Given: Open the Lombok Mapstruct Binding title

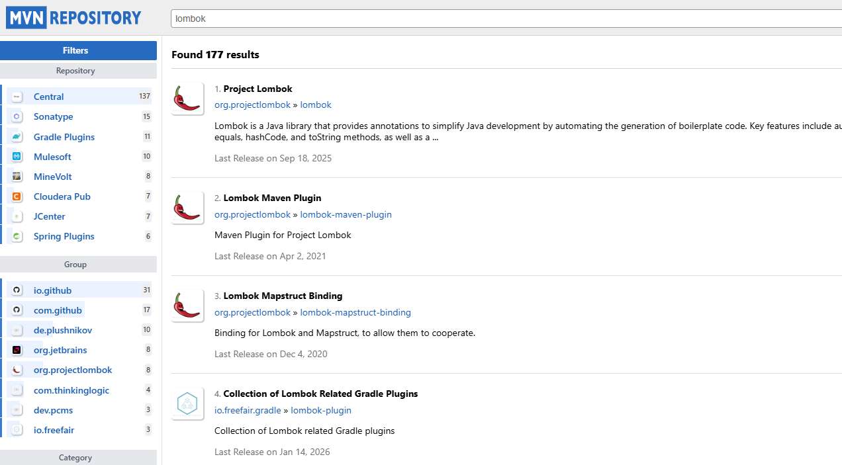Looking at the screenshot, I should (283, 296).
